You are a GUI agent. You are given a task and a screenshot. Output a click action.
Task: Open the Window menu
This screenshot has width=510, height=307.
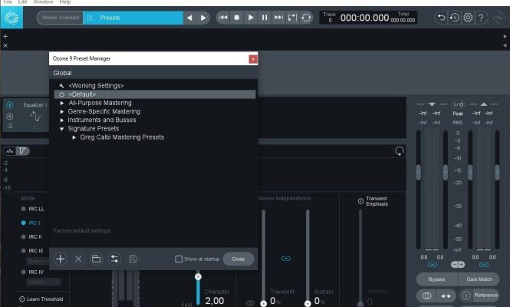[x=43, y=2]
